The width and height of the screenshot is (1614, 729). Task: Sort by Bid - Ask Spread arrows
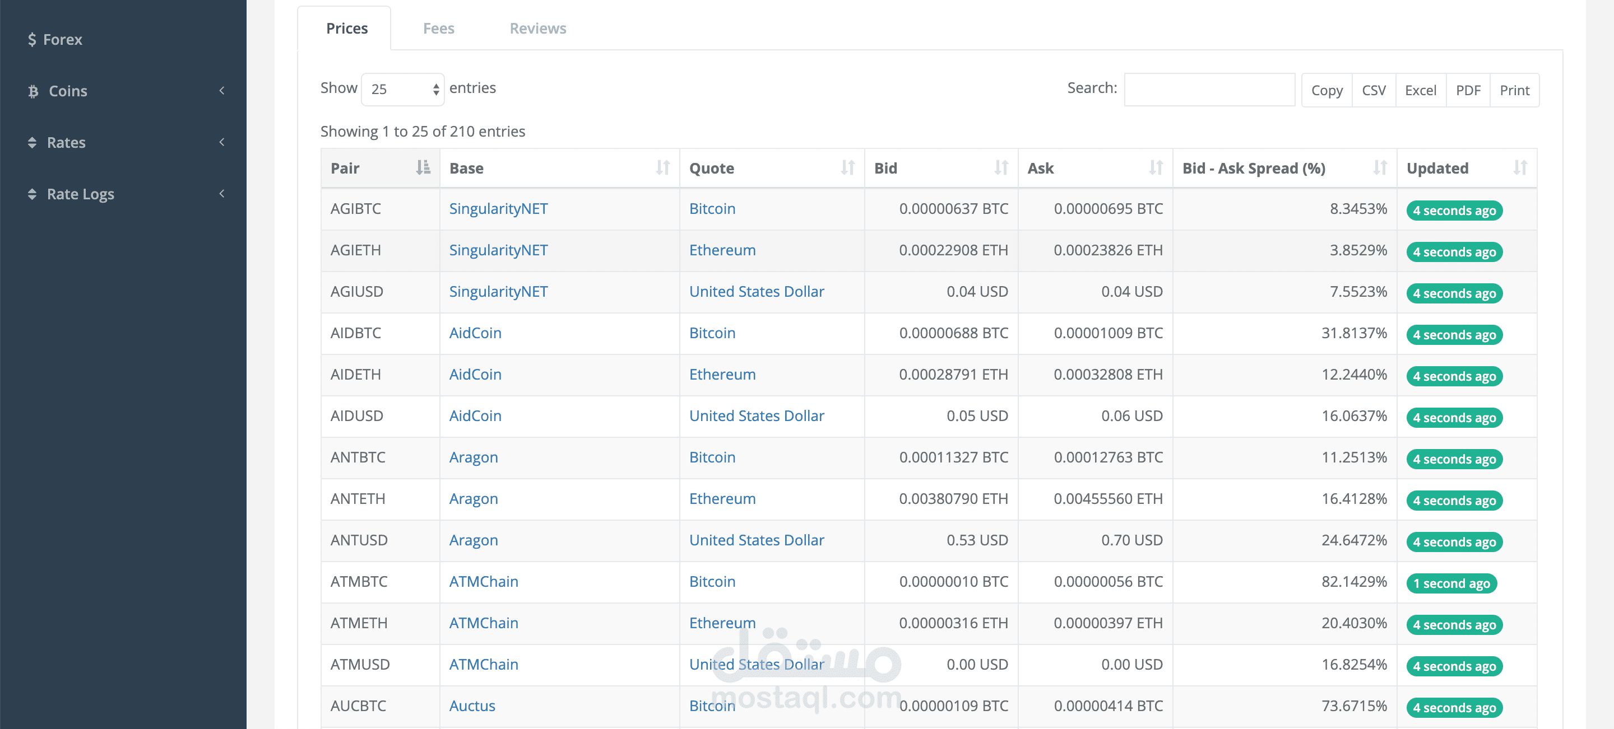click(1380, 168)
